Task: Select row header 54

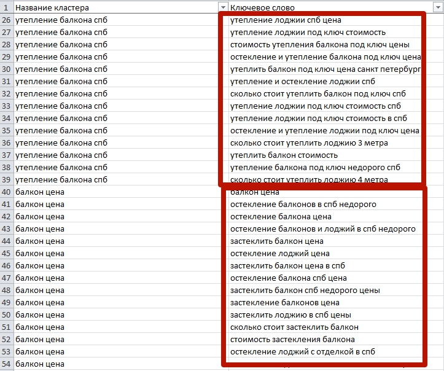Action: click(6, 364)
